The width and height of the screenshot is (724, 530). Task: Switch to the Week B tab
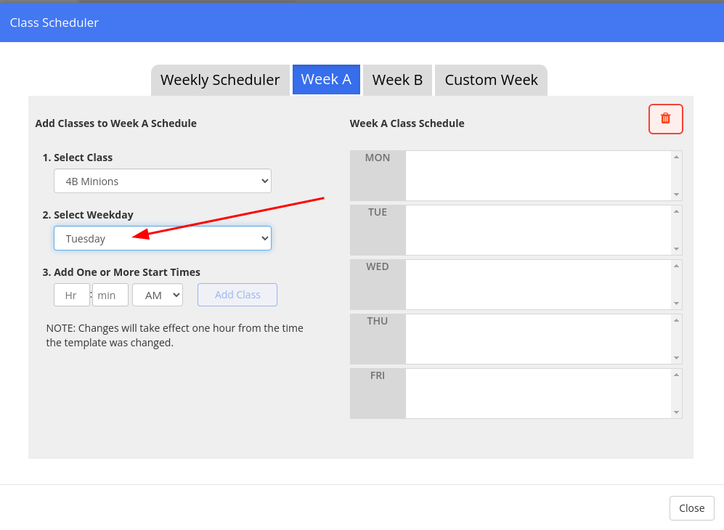[x=397, y=80]
